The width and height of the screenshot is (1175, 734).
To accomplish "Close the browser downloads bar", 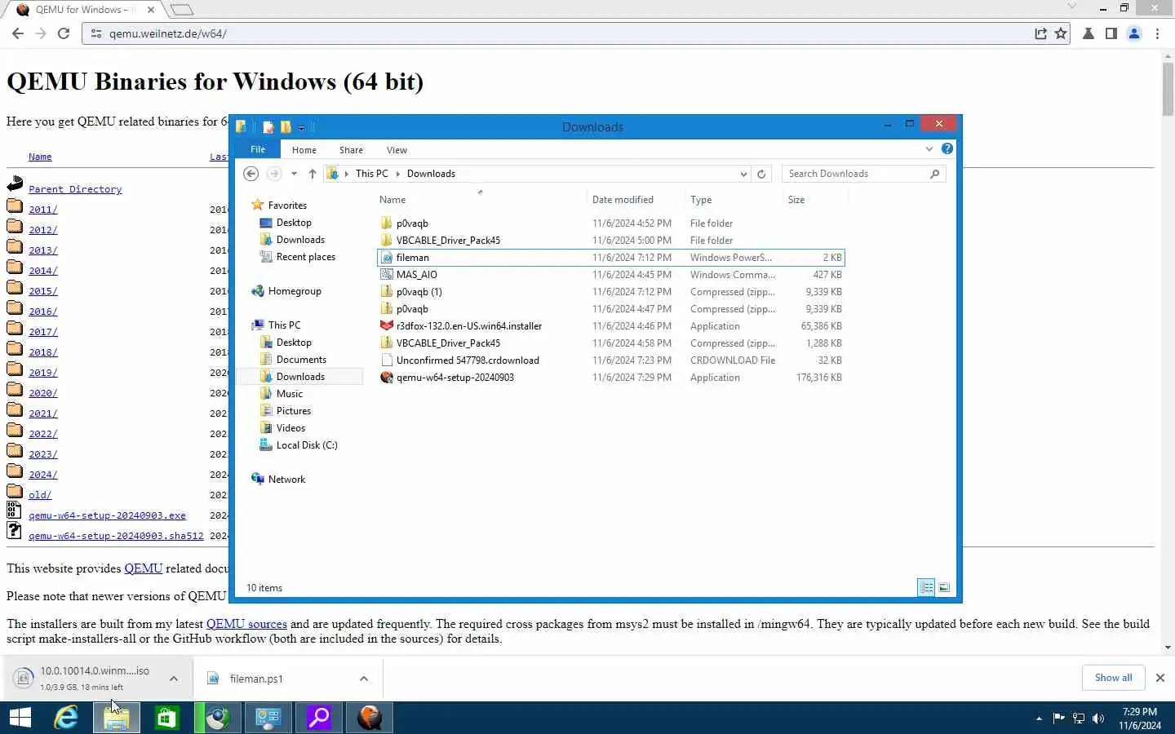I will [x=1159, y=678].
